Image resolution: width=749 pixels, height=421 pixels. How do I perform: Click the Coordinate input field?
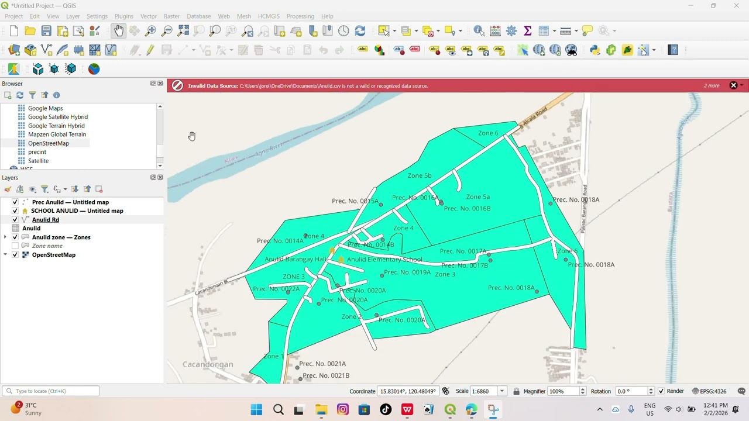(x=408, y=391)
